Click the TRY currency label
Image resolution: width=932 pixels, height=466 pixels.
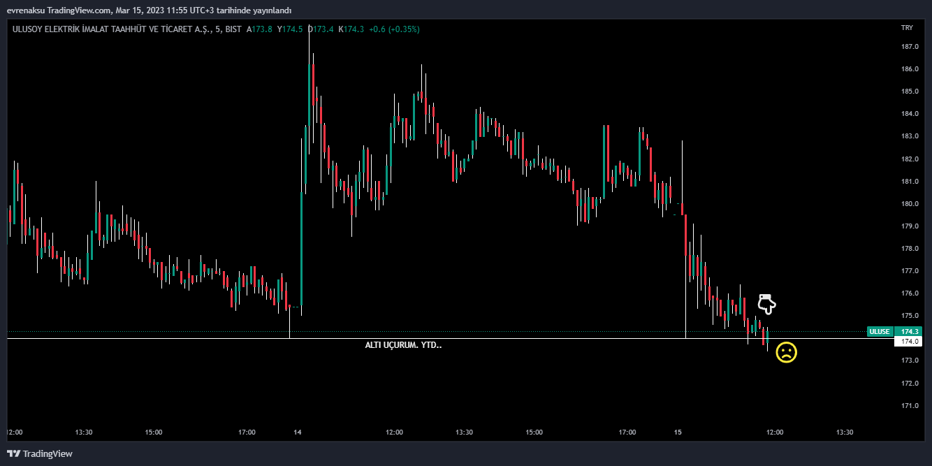(907, 27)
